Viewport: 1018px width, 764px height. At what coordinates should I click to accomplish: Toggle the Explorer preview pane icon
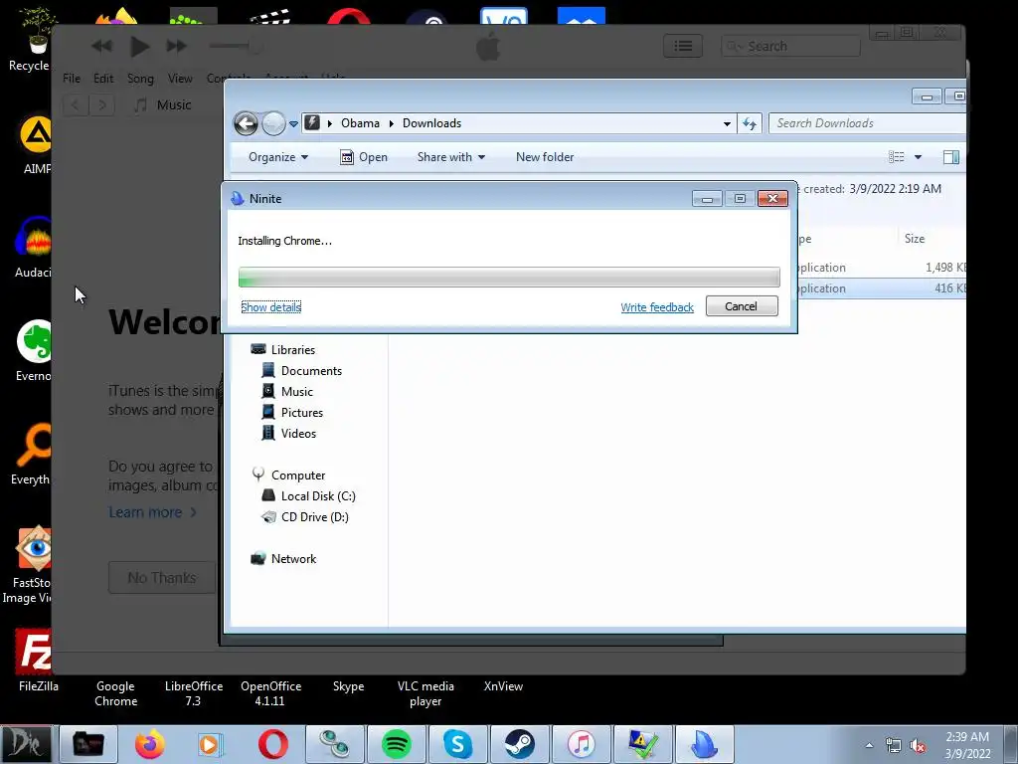click(x=951, y=156)
